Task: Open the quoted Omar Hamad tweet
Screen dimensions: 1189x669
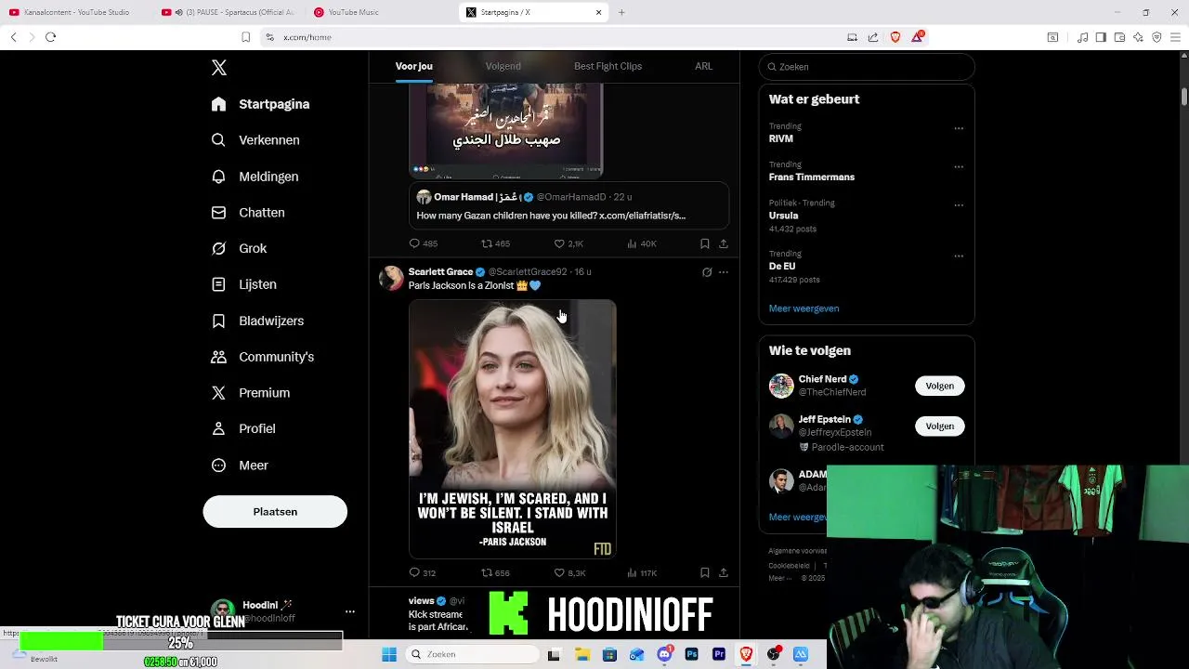Action: pyautogui.click(x=568, y=205)
